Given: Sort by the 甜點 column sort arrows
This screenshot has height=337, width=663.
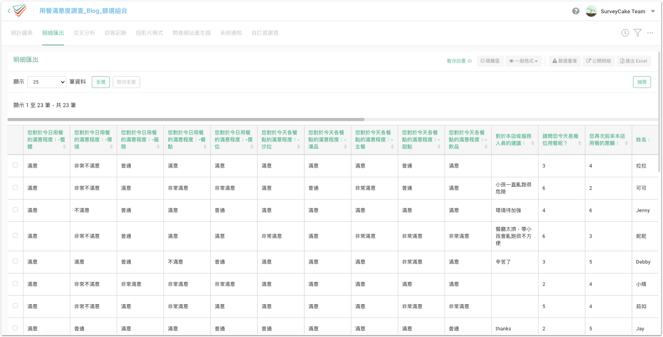Looking at the screenshot, I should point(439,147).
